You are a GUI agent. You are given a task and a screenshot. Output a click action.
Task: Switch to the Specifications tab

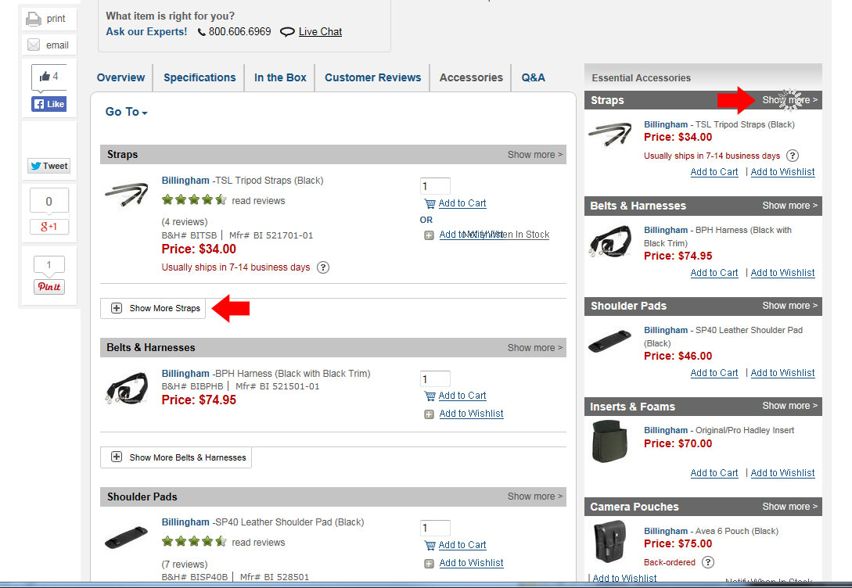(200, 77)
